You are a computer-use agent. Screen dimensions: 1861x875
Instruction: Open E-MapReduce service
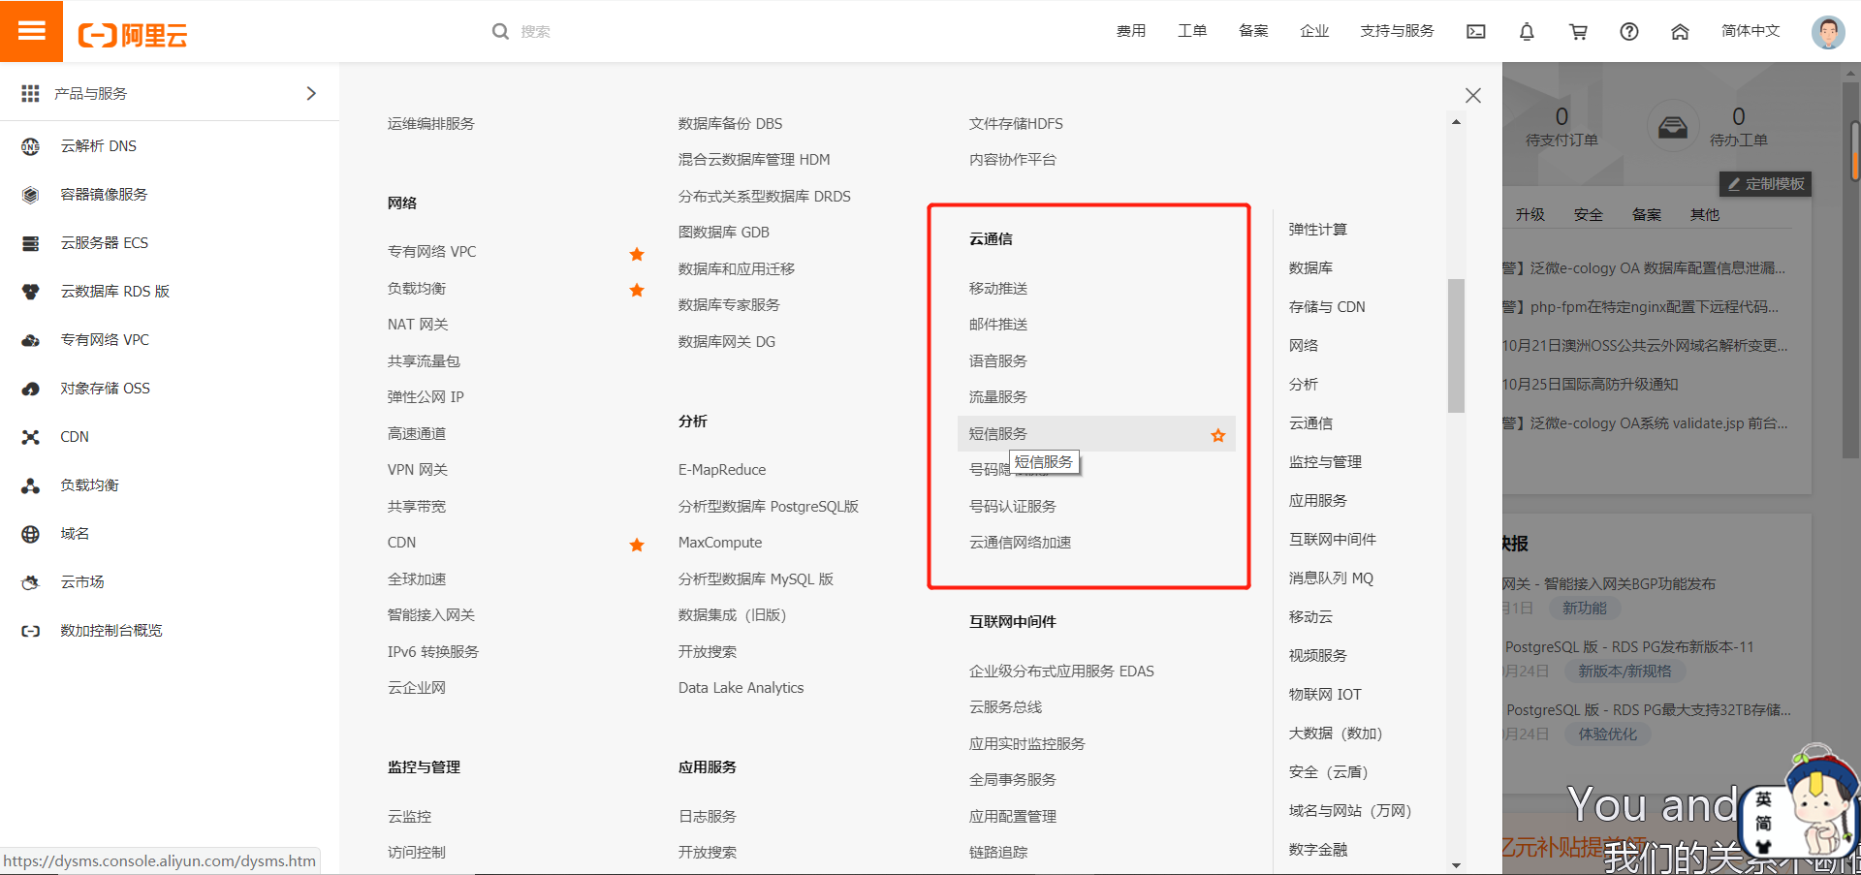[x=722, y=470]
